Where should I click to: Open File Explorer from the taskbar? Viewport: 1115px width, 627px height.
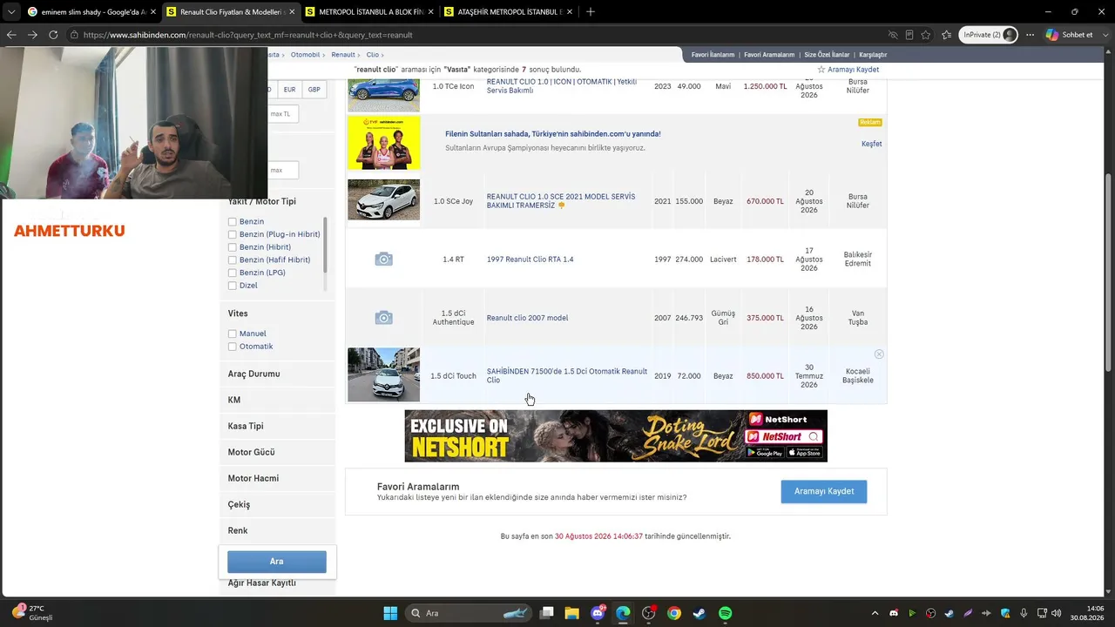pos(572,613)
